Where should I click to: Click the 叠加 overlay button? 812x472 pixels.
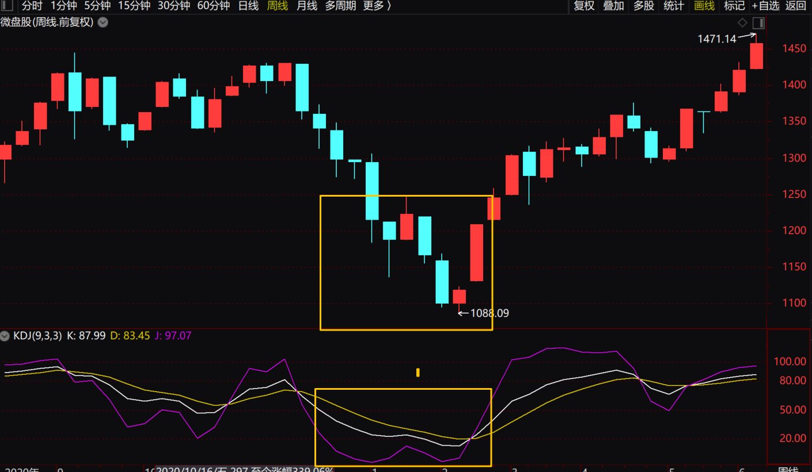pyautogui.click(x=613, y=6)
